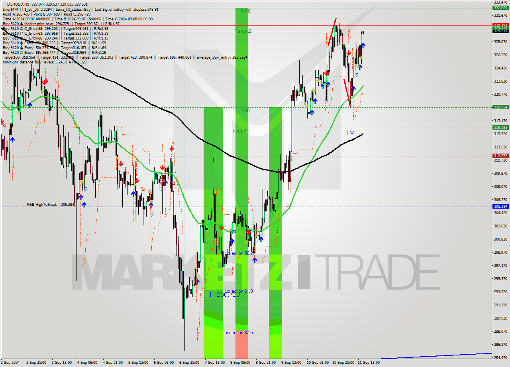Click the '2 Sep 2024' time axis label
Screen dimensions: 510x367
(x=10, y=363)
